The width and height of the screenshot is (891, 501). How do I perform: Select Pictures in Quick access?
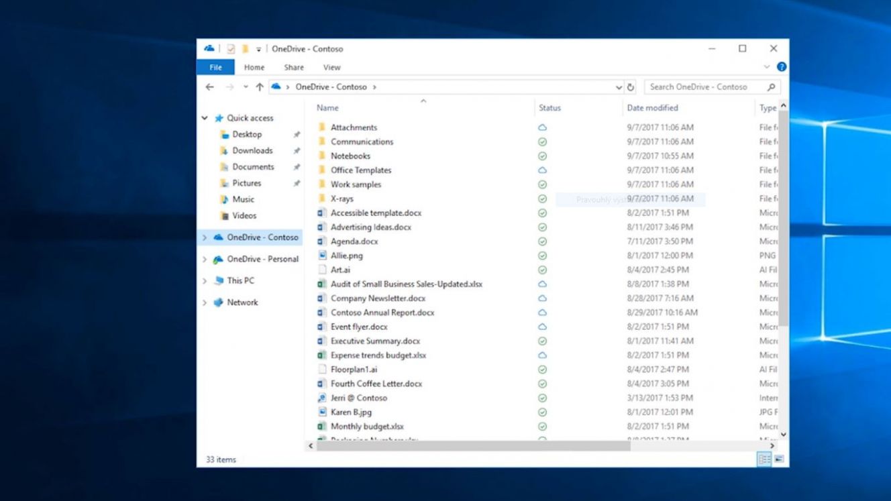tap(247, 183)
